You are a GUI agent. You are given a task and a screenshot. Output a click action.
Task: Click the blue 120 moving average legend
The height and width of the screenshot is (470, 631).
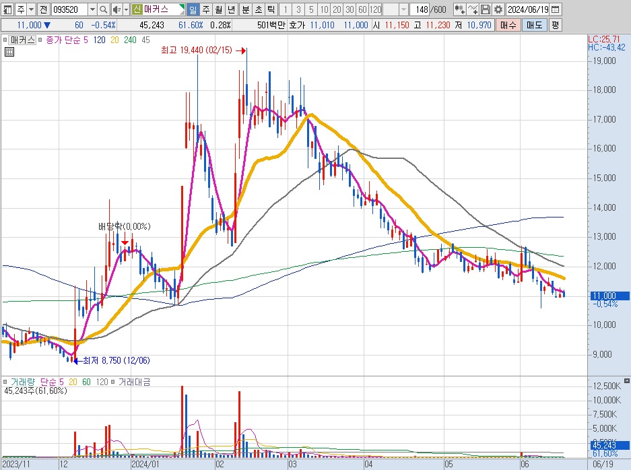click(x=99, y=40)
